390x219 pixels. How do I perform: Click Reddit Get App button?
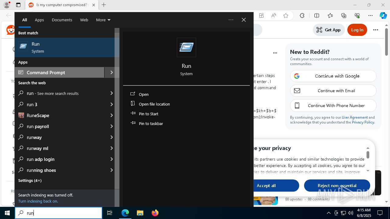[x=329, y=30]
